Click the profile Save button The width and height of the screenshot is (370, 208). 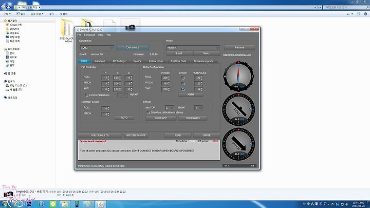(206, 53)
